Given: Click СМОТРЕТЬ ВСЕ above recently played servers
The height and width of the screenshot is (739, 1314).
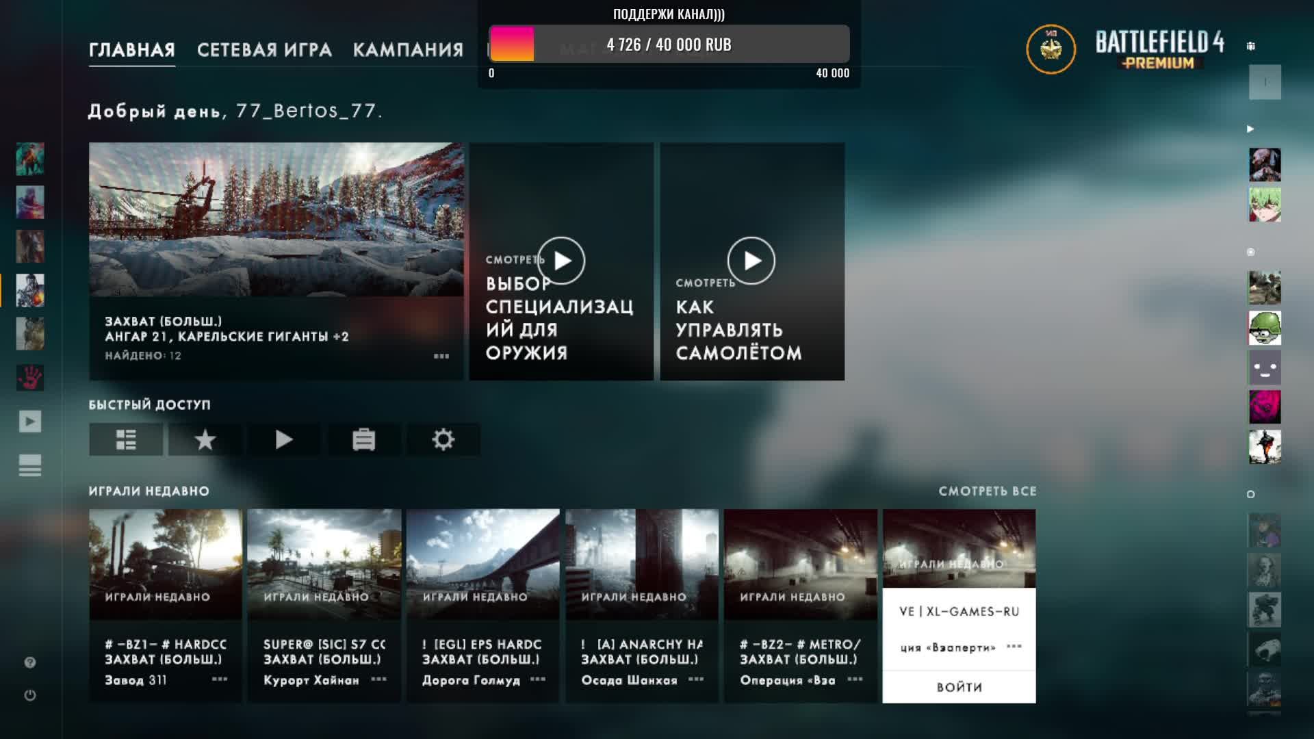Looking at the screenshot, I should (988, 491).
